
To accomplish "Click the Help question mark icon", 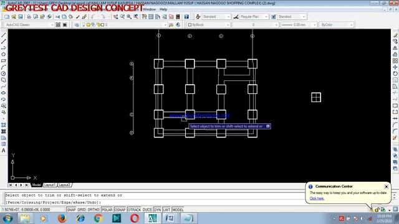I will tap(186, 17).
